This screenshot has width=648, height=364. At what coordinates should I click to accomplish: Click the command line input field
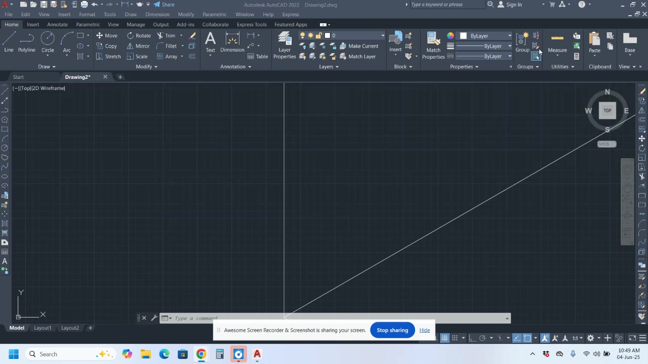(x=334, y=318)
